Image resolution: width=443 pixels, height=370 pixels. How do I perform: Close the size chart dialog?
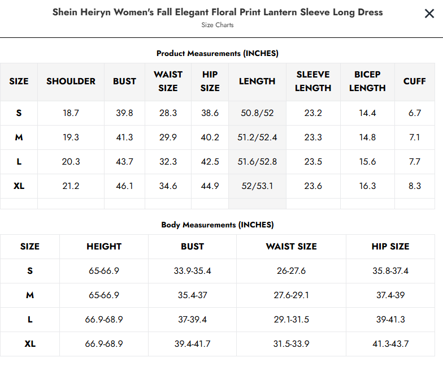click(x=429, y=14)
